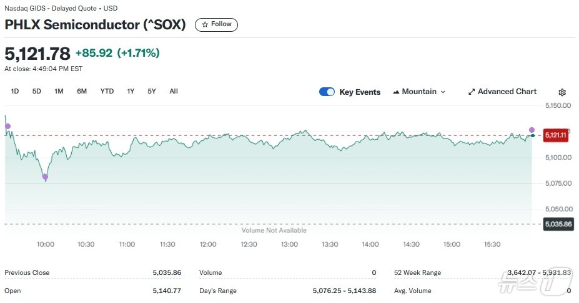The image size is (579, 303).
Task: Click the key event marker at market close
Action: [x=532, y=130]
